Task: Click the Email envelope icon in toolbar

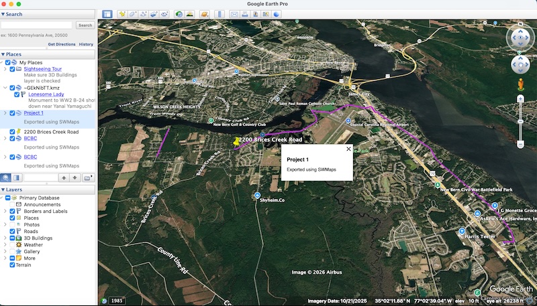Action: [x=234, y=14]
